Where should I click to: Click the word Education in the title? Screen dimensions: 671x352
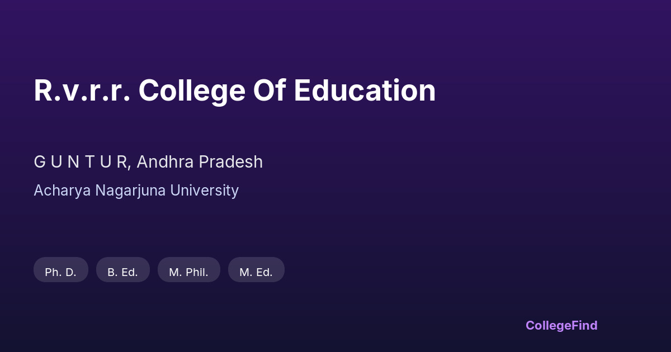coord(365,91)
